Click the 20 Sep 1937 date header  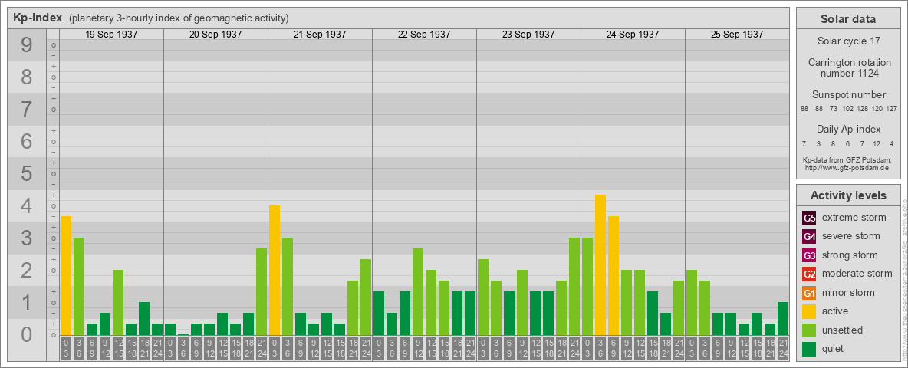click(x=215, y=34)
